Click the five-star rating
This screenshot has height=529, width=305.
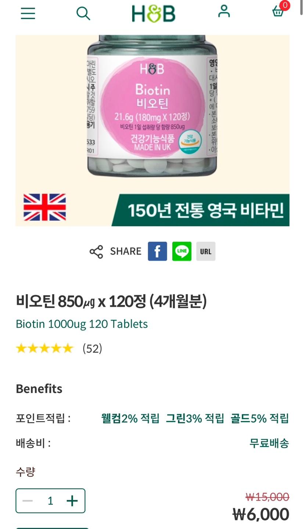tap(44, 348)
